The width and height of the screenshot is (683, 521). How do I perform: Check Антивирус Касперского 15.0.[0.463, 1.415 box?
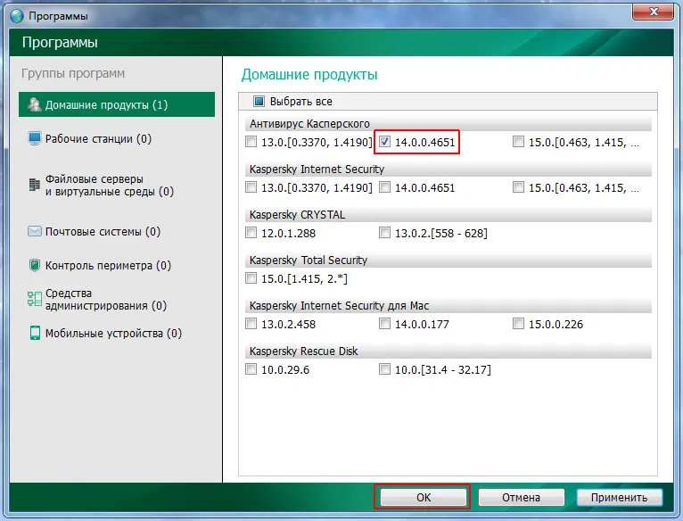point(518,142)
